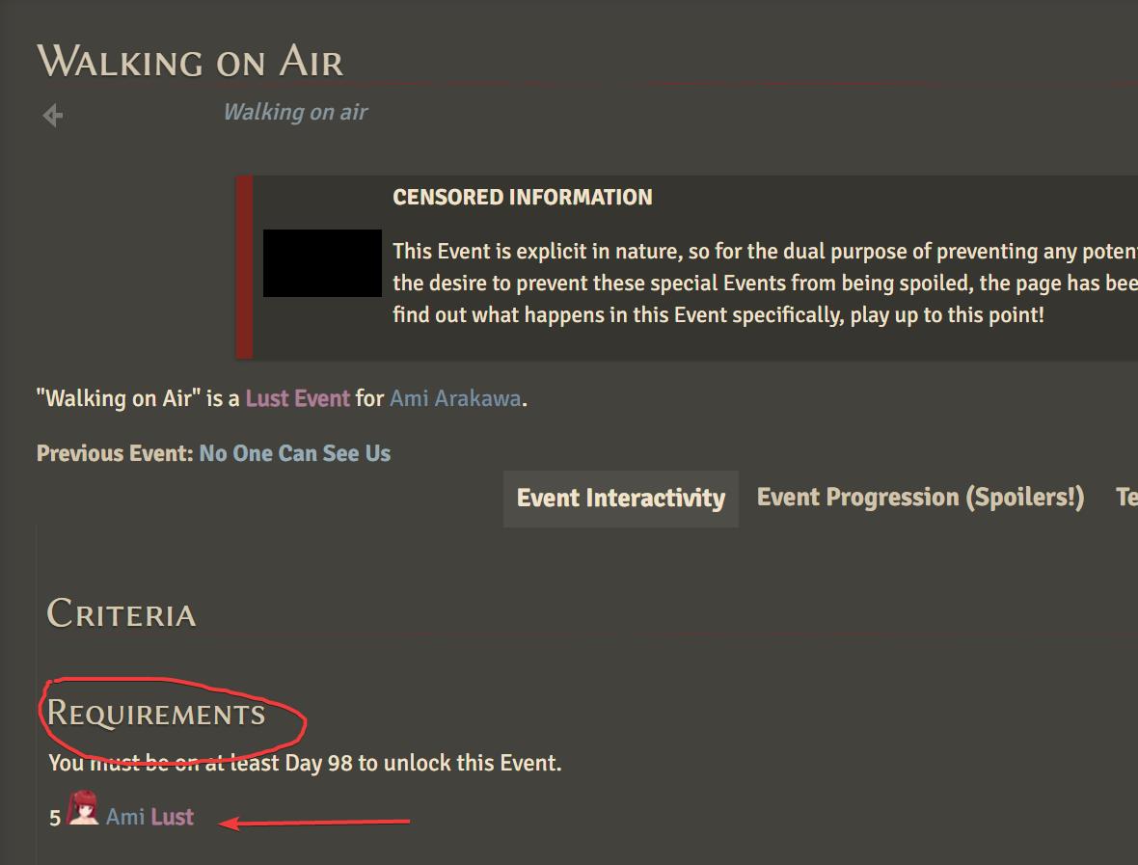This screenshot has height=865, width=1138.
Task: Open previous event "No One Can See Us"
Action: (x=294, y=453)
